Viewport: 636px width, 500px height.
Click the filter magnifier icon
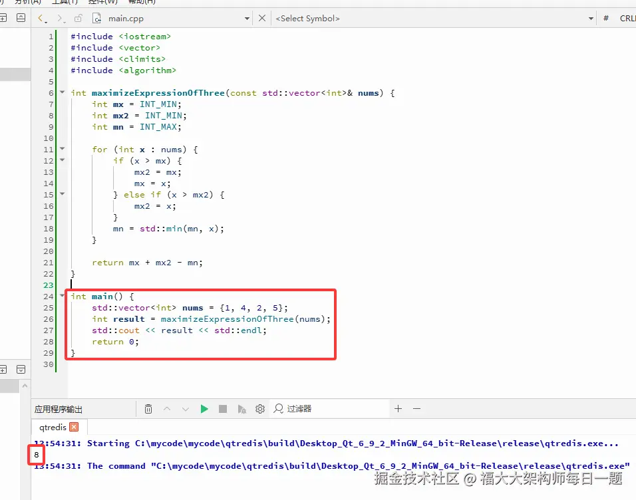pyautogui.click(x=278, y=408)
